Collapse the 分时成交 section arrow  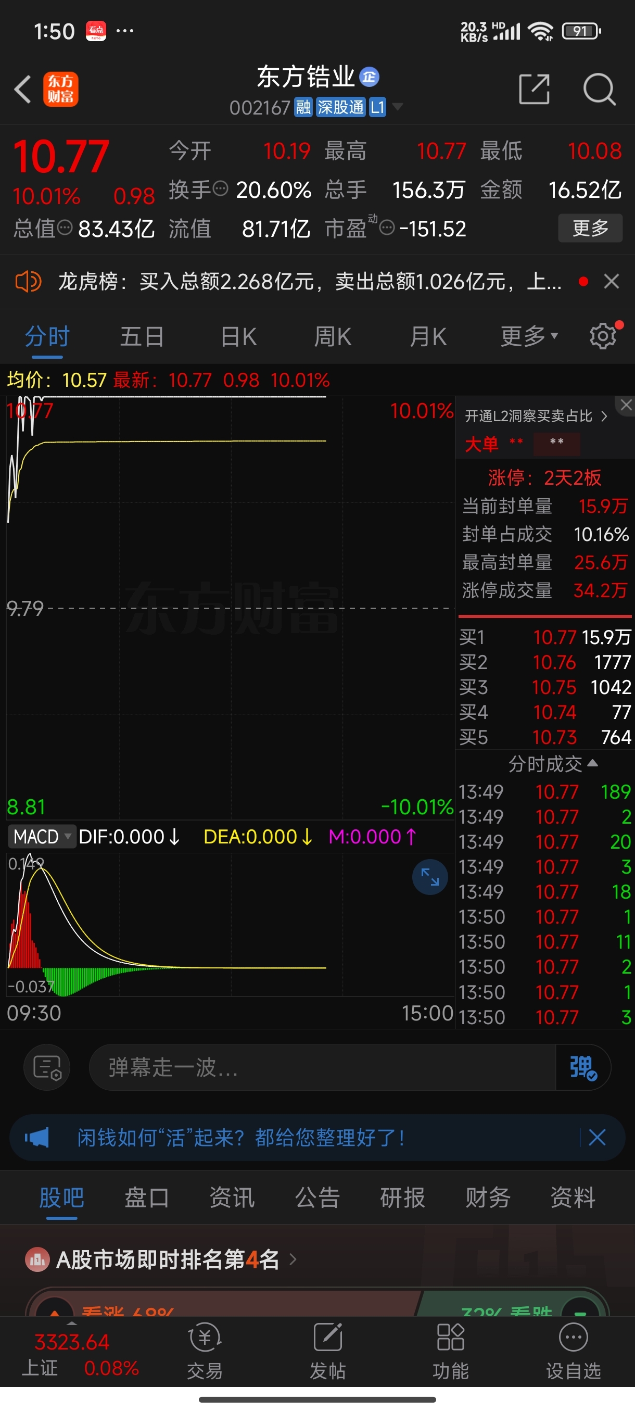[x=592, y=763]
